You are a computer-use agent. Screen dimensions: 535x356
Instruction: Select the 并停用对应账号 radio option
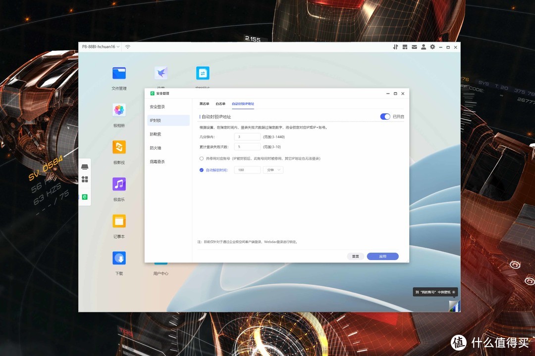pos(202,159)
